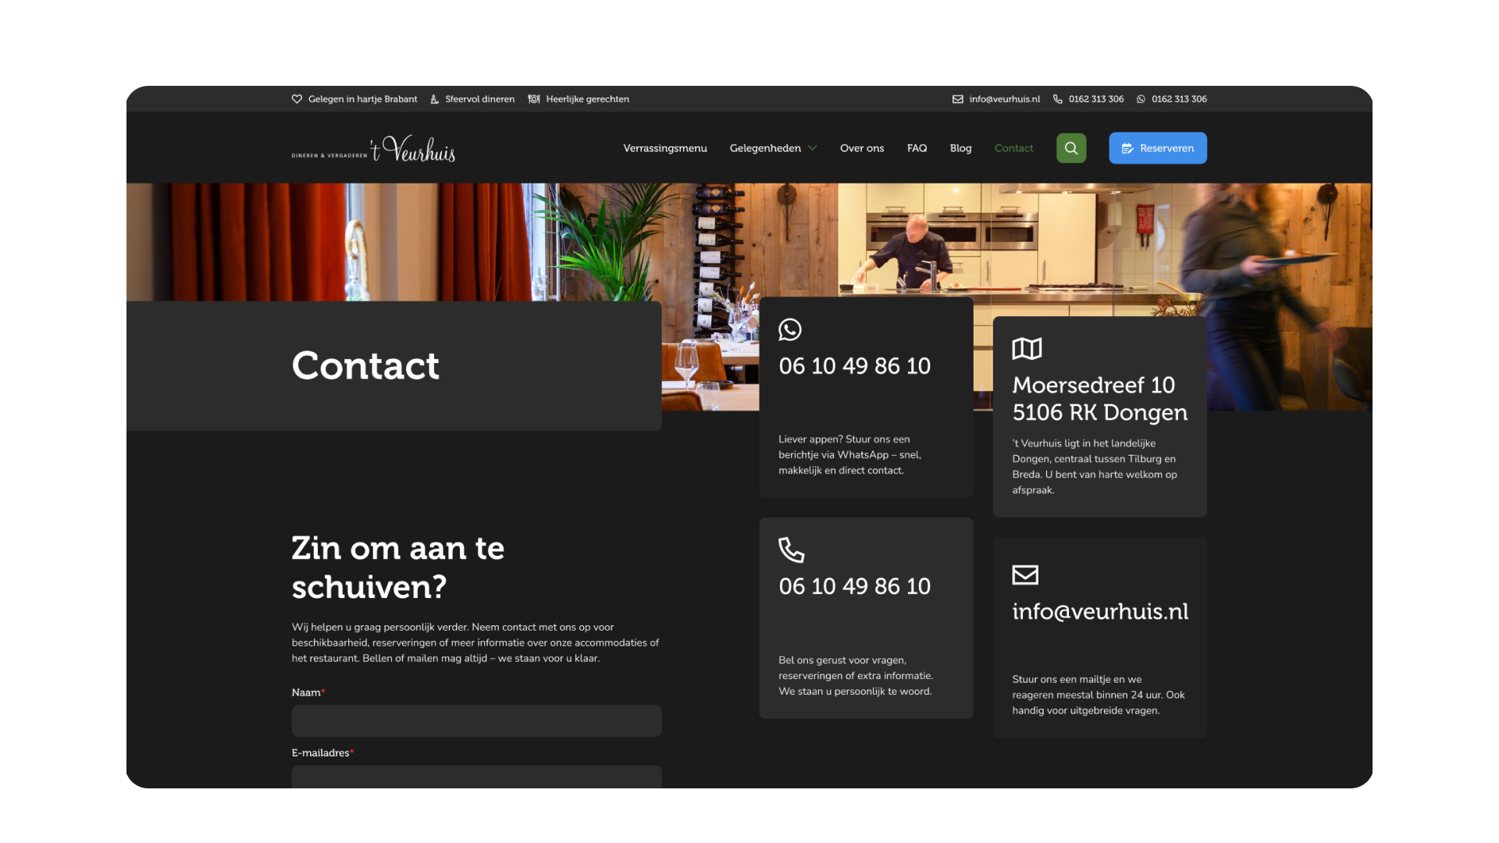Go to Over ons menu item
Viewport: 1499px width, 843px height.
point(861,148)
